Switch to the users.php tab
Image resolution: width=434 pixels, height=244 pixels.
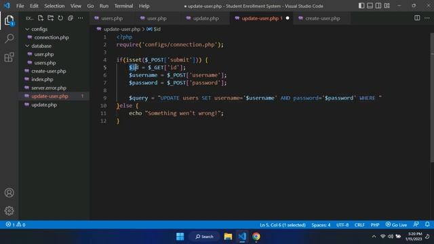point(111,18)
